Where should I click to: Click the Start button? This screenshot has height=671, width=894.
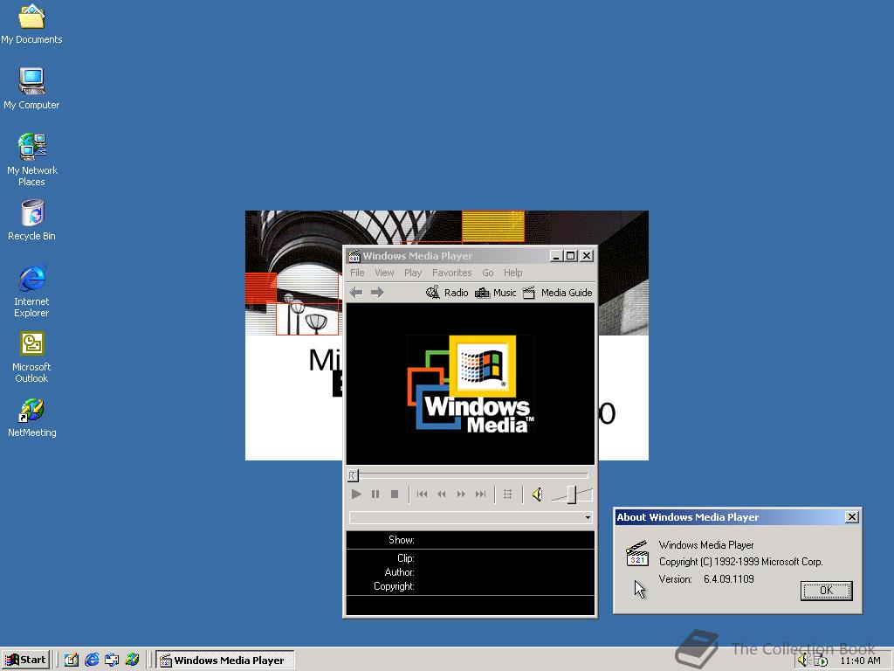coord(25,660)
